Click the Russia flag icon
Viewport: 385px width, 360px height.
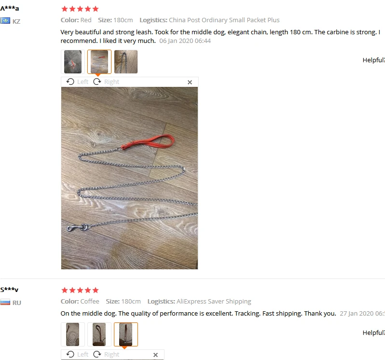pos(5,302)
